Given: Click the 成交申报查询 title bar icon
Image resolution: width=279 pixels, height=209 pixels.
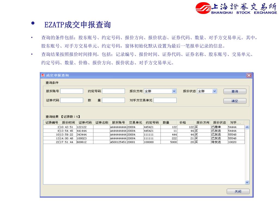Looking at the screenshot, I should point(43,75).
